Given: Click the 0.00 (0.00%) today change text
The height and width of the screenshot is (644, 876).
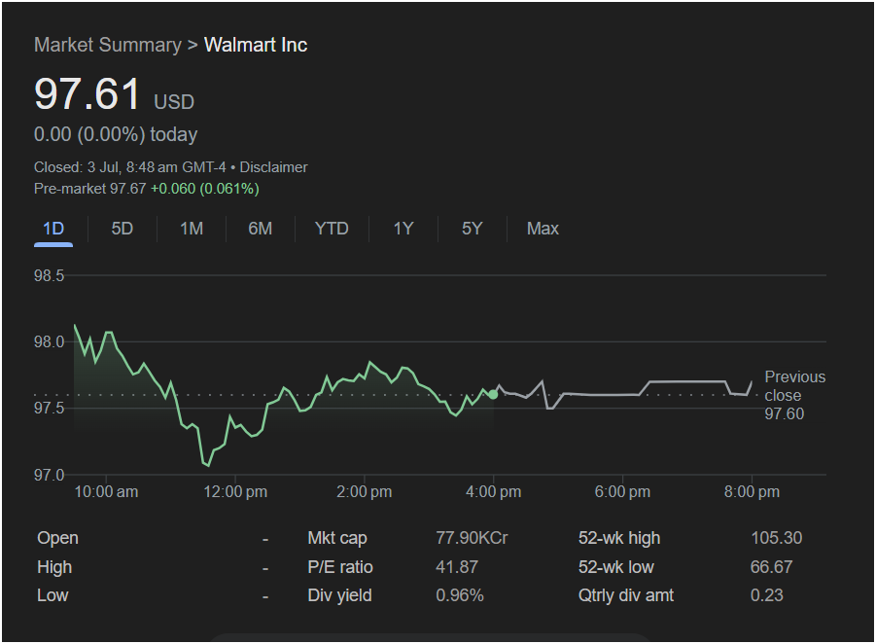Looking at the screenshot, I should (x=116, y=134).
